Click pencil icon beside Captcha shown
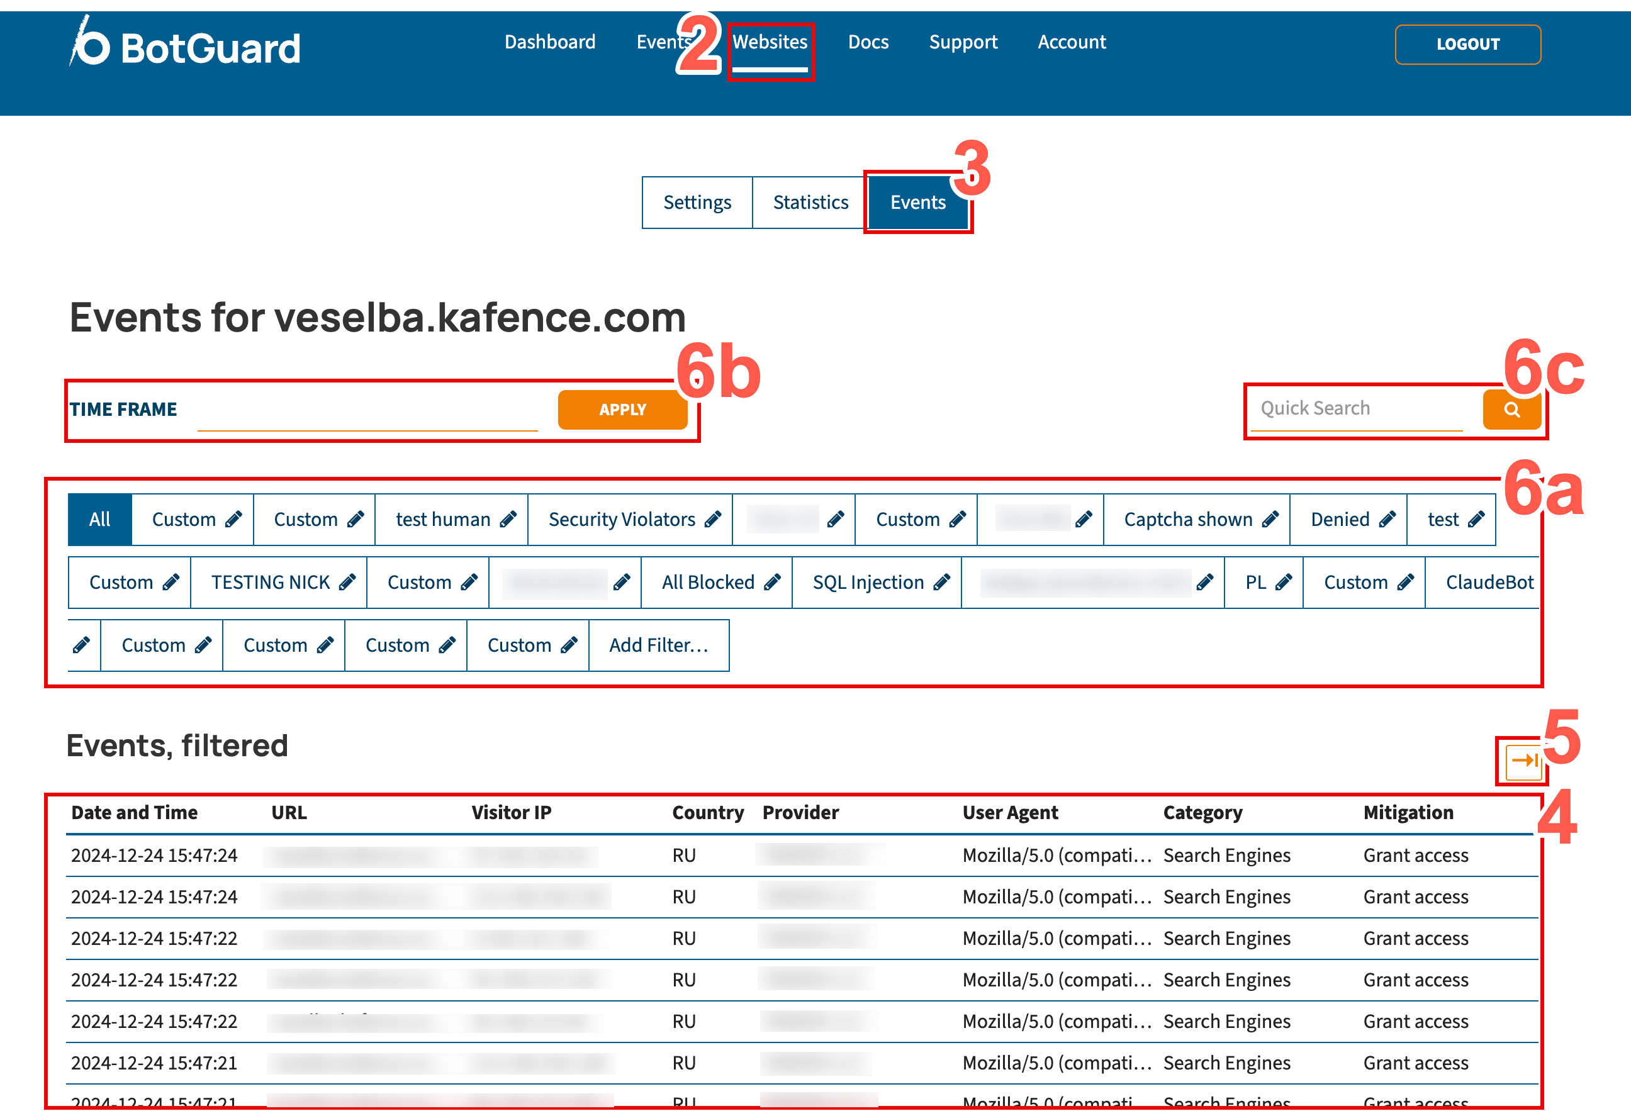Viewport: 1631px width, 1111px height. 1270,520
